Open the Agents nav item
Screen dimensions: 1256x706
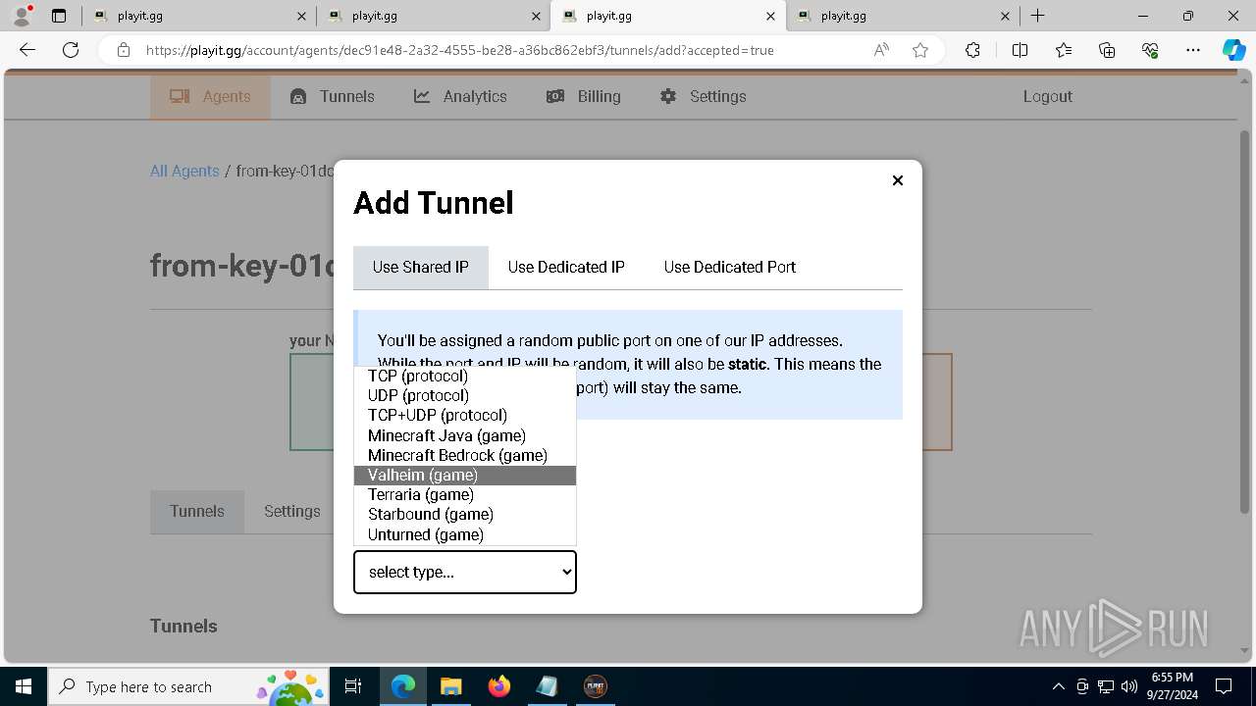click(x=210, y=96)
